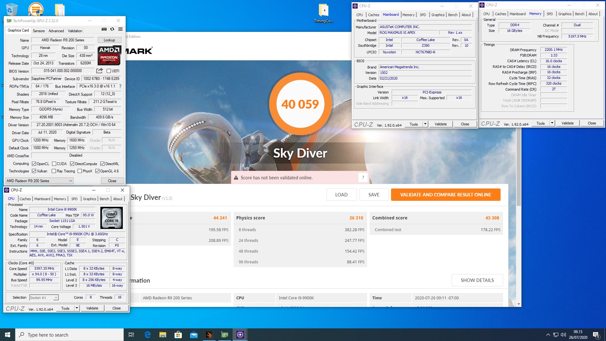This screenshot has width=606, height=341.
Task: Take GPU-Z screenshot with camera icon
Action: pyautogui.click(x=104, y=29)
